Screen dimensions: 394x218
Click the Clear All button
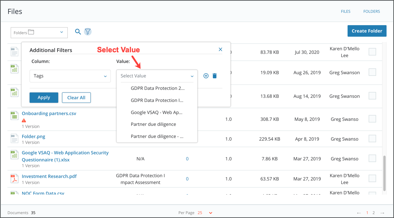tap(76, 97)
